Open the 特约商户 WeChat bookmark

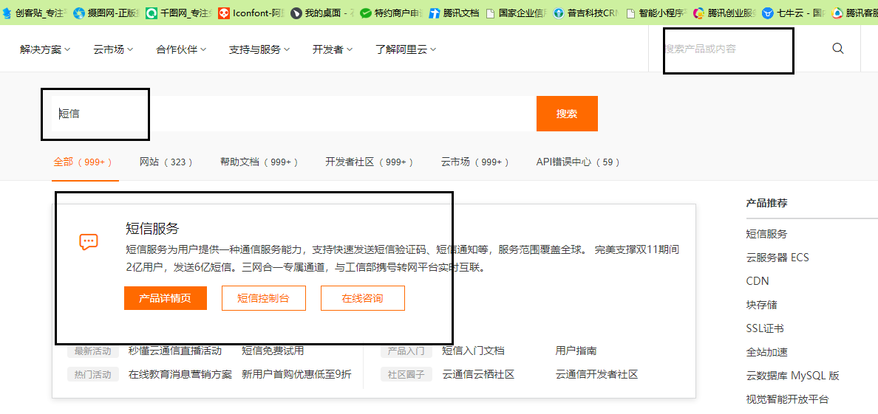click(x=392, y=13)
